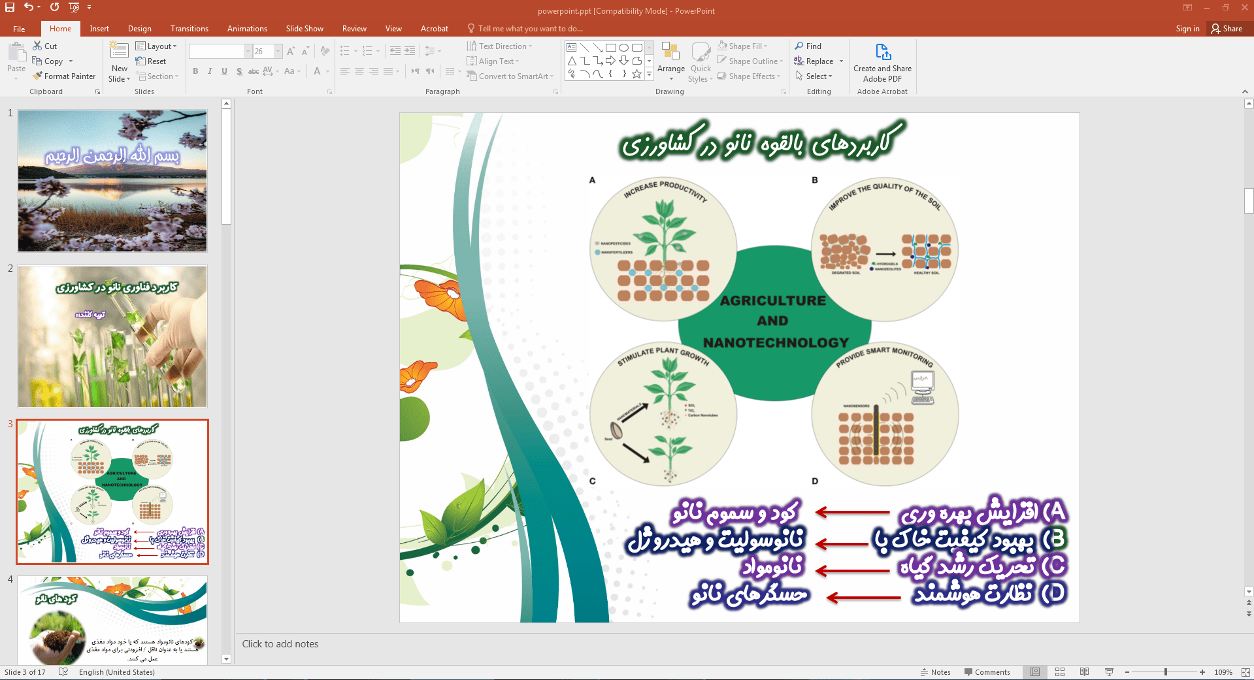Toggle Normal view button in status bar
1254x680 pixels.
[1035, 672]
